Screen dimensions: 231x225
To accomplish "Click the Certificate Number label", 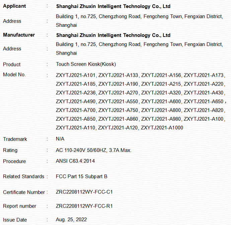I will tap(24, 192).
